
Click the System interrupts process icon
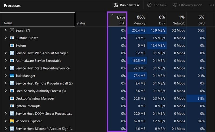[12, 106]
